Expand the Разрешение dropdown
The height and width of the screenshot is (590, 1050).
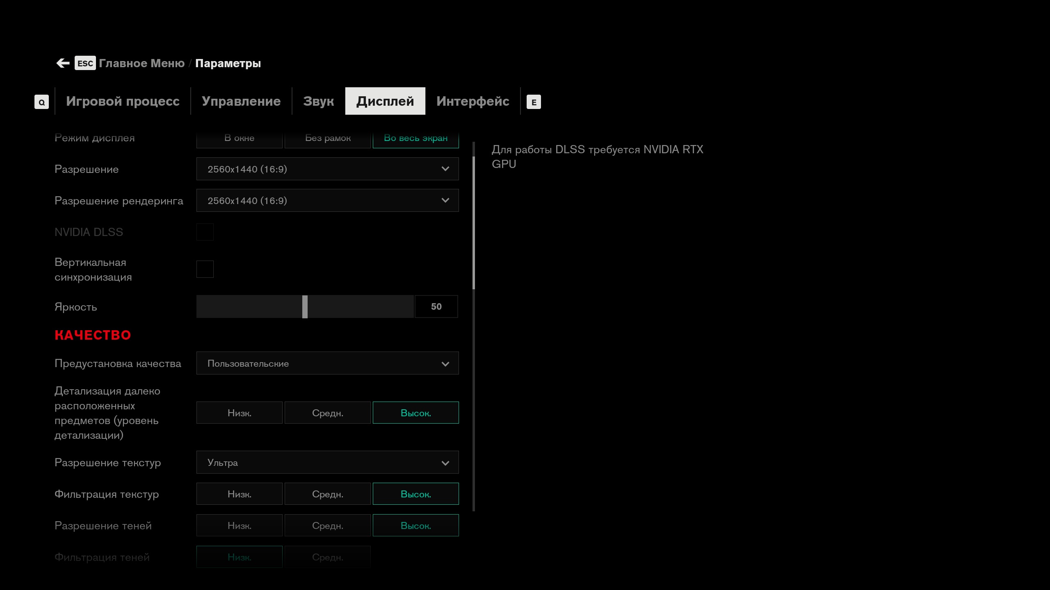click(x=327, y=169)
